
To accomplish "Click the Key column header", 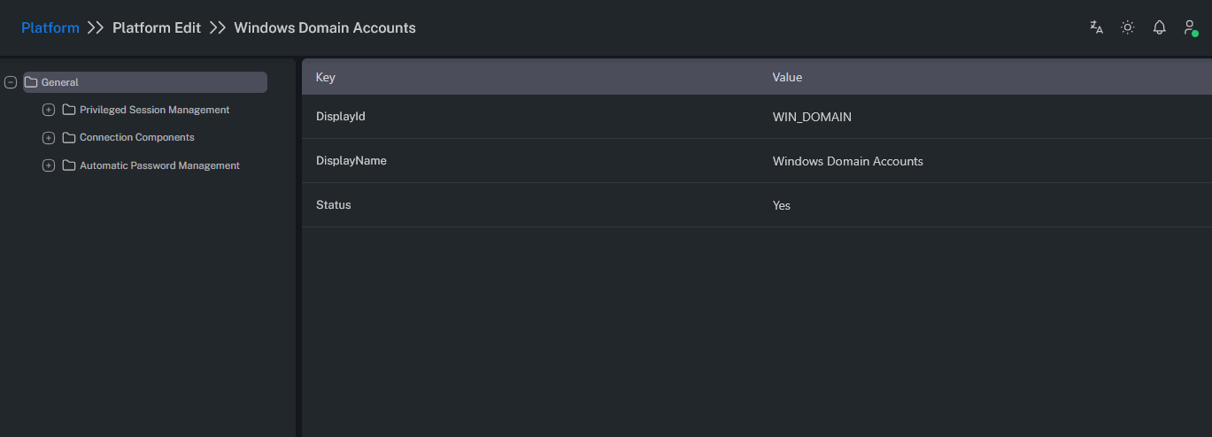I will [326, 77].
